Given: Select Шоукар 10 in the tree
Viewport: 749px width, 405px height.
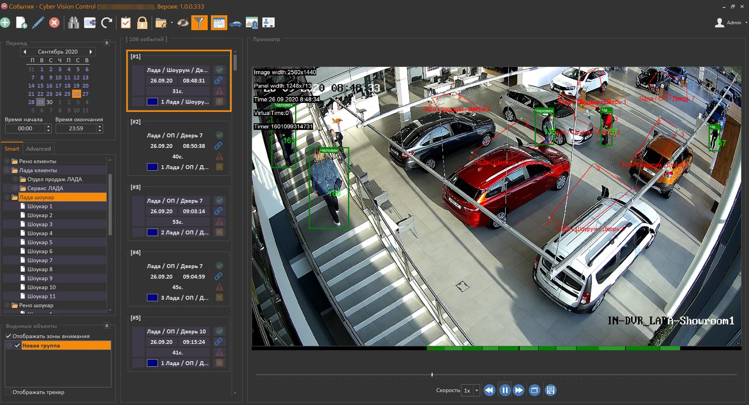Looking at the screenshot, I should point(41,287).
